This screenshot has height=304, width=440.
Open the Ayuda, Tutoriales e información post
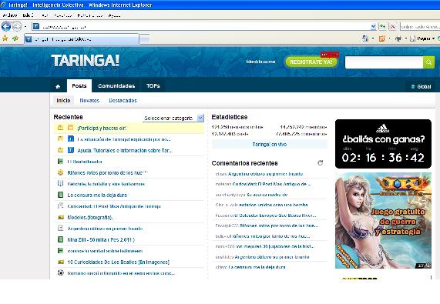[125, 150]
